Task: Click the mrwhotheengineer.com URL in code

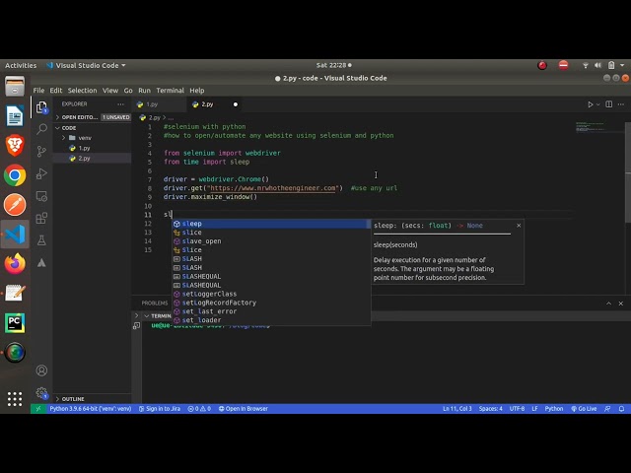Action: (273, 188)
